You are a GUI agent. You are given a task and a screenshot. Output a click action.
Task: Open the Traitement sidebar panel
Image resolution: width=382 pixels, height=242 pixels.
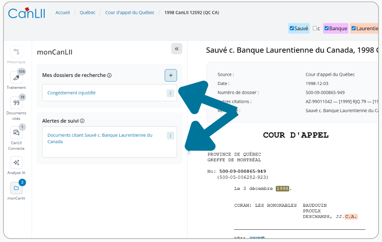pos(16,78)
